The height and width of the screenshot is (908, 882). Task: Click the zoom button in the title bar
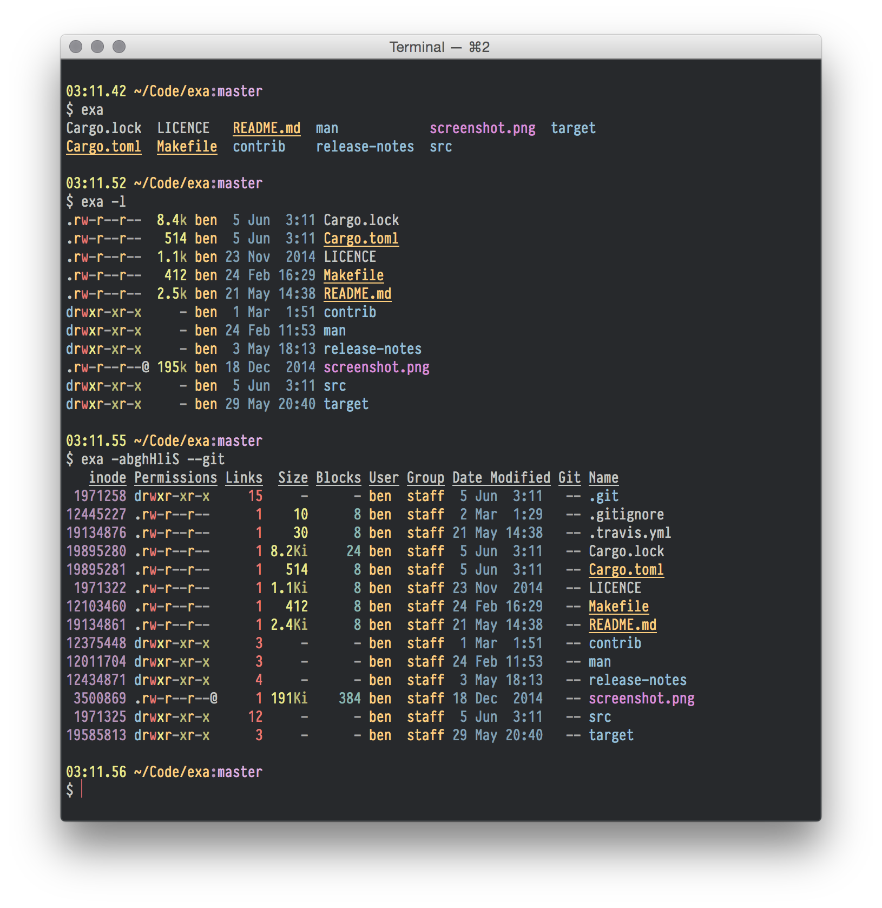point(119,47)
